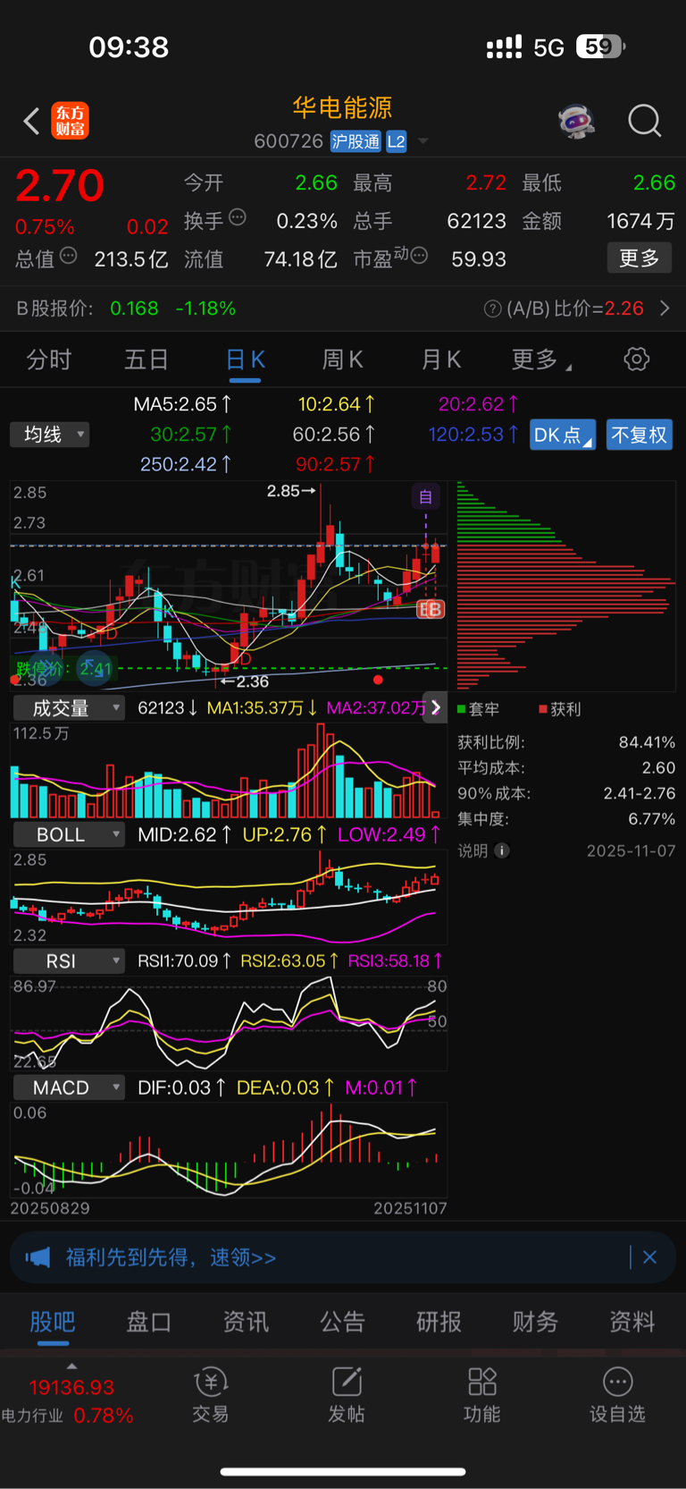Switch to 周K chart tab

342,360
